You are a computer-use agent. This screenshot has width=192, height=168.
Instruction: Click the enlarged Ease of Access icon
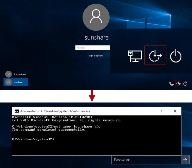tap(155, 55)
